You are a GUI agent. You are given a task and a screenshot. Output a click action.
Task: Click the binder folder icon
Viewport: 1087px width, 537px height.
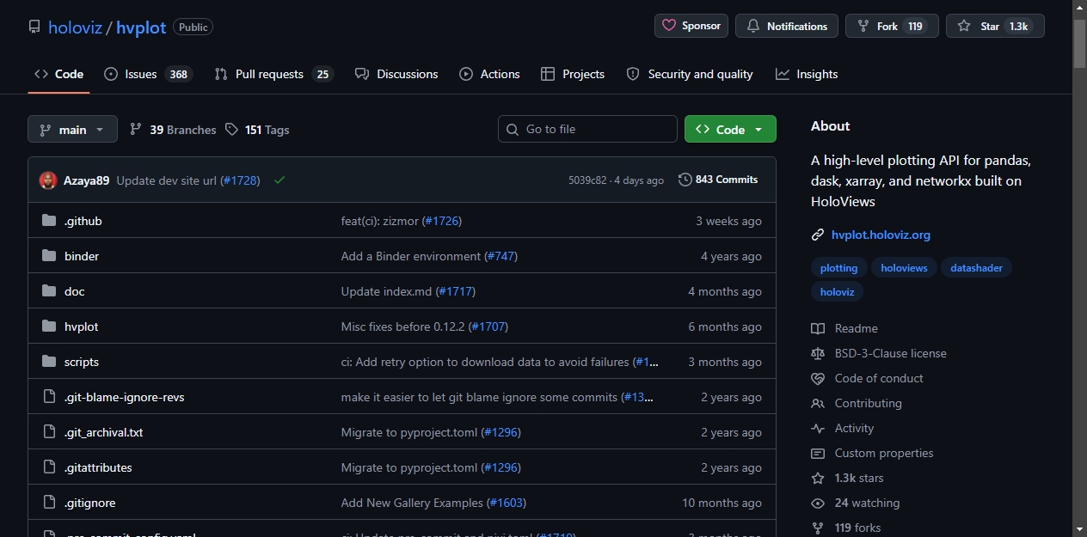[49, 256]
